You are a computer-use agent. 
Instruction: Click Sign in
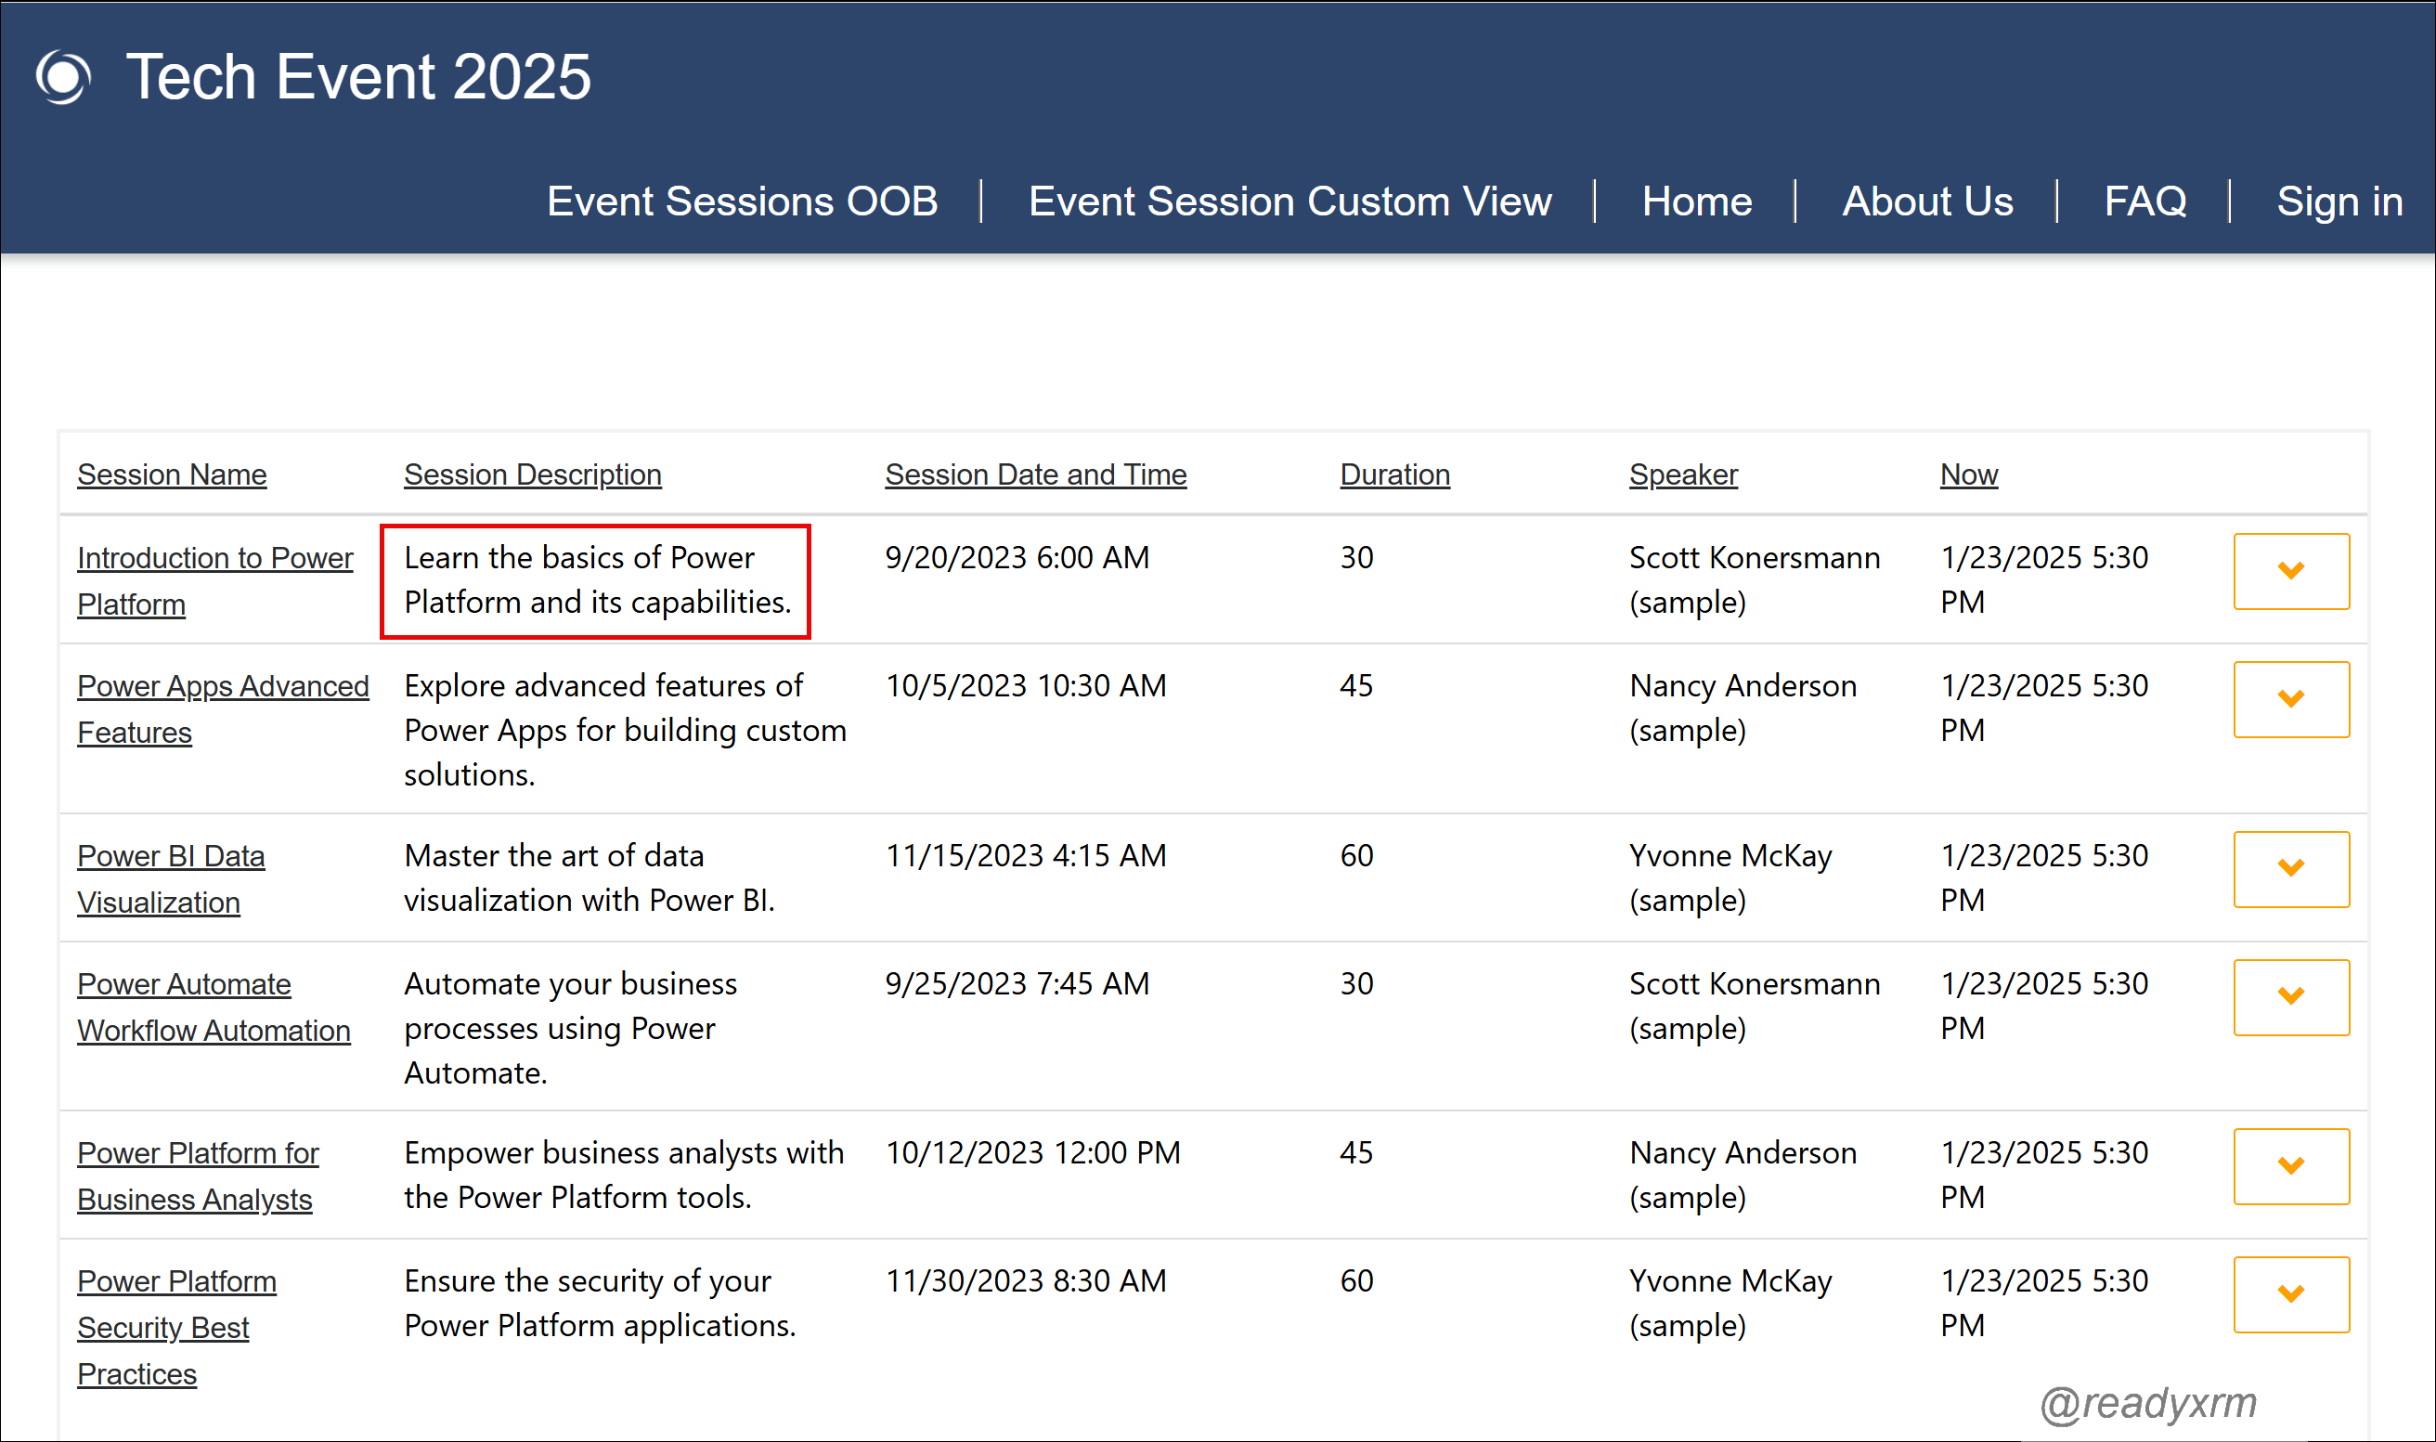(x=2339, y=201)
